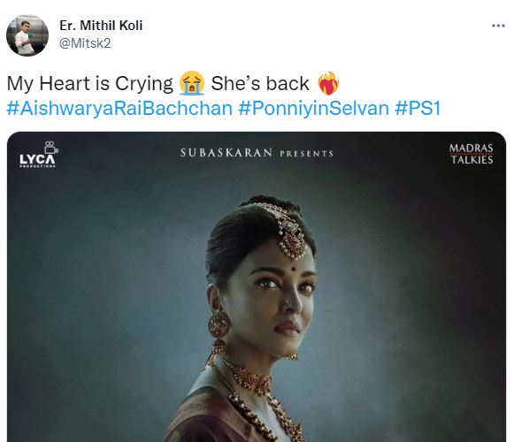Click the heart on fire emoji
514x442 pixels.
point(328,83)
